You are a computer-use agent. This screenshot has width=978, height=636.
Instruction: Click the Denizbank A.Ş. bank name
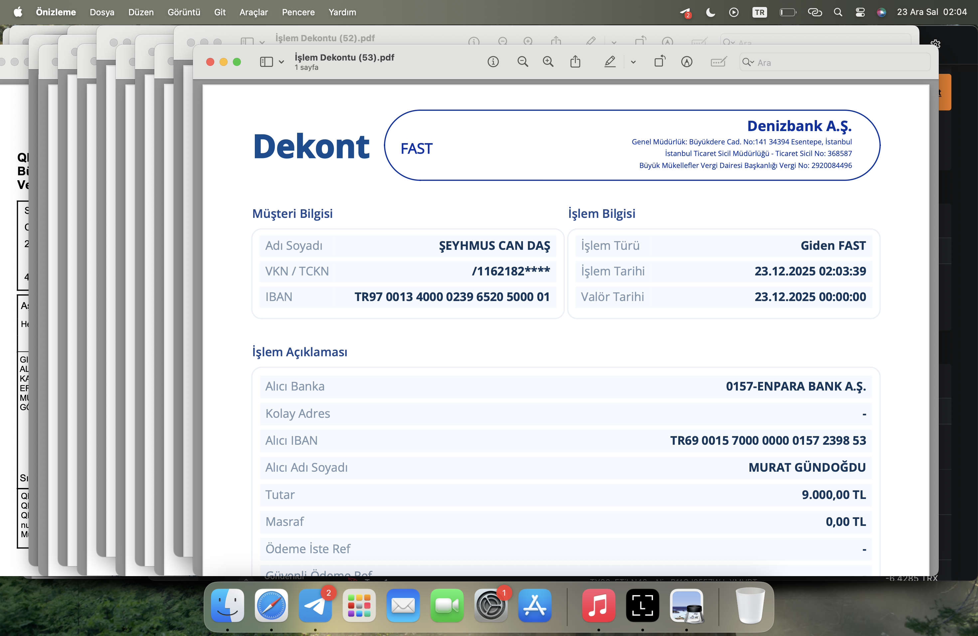[799, 126]
